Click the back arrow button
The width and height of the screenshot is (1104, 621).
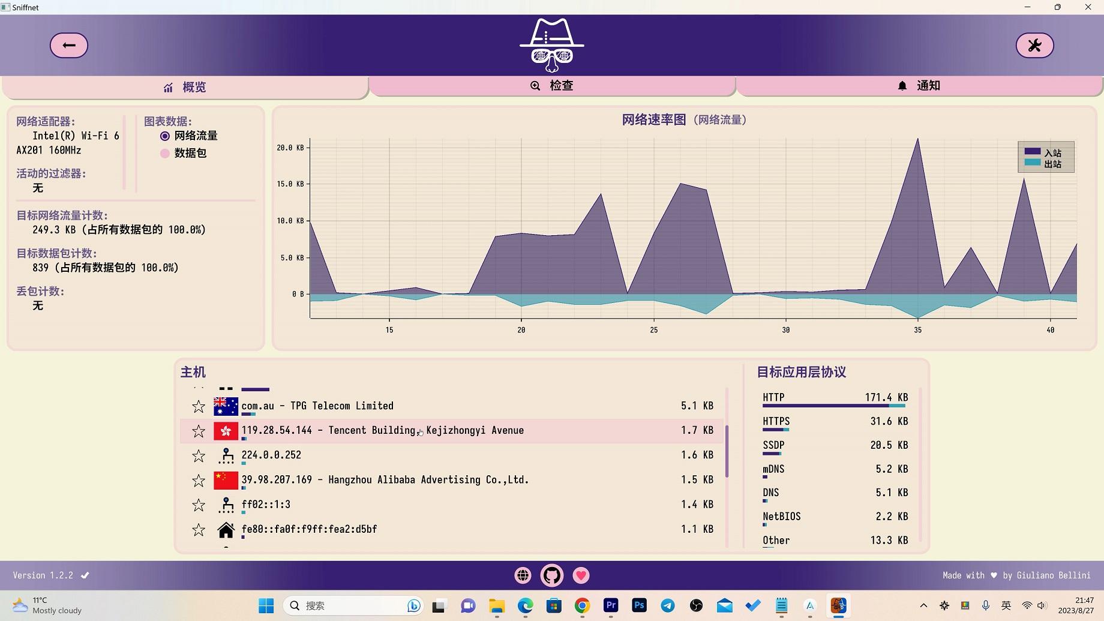68,45
